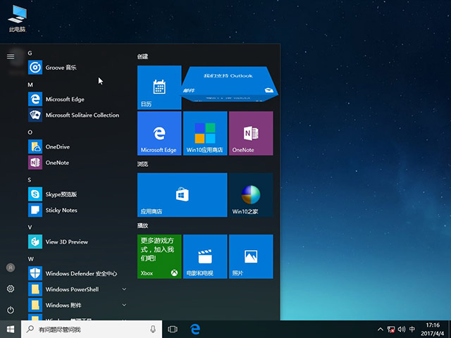Open View 3D Preview

66,242
